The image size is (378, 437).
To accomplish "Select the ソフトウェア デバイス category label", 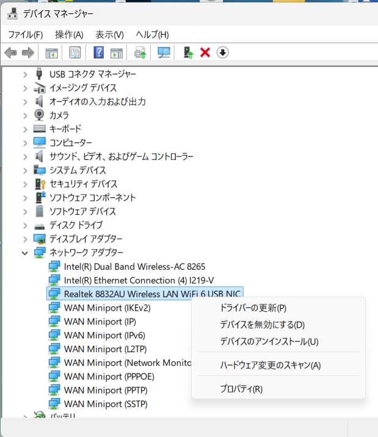I will [82, 211].
